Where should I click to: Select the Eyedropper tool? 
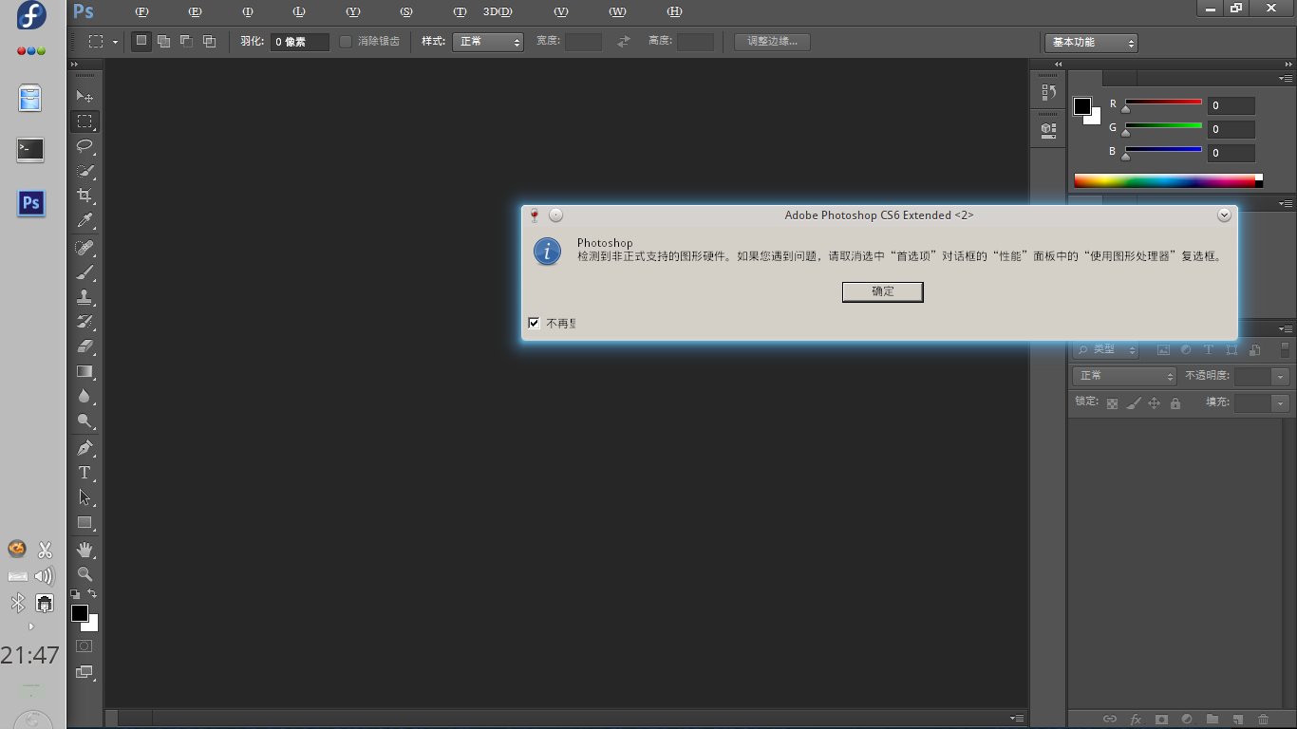click(x=85, y=220)
